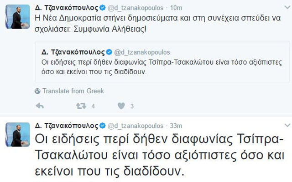Screen dimensions: 292x182
Task: Open profile avatar of the second tweet
Action: coord(17,134)
